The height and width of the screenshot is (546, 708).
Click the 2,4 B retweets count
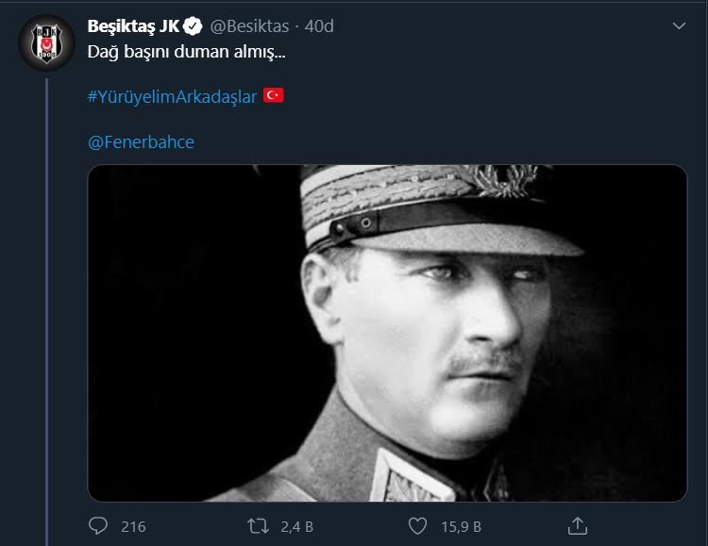click(x=296, y=526)
